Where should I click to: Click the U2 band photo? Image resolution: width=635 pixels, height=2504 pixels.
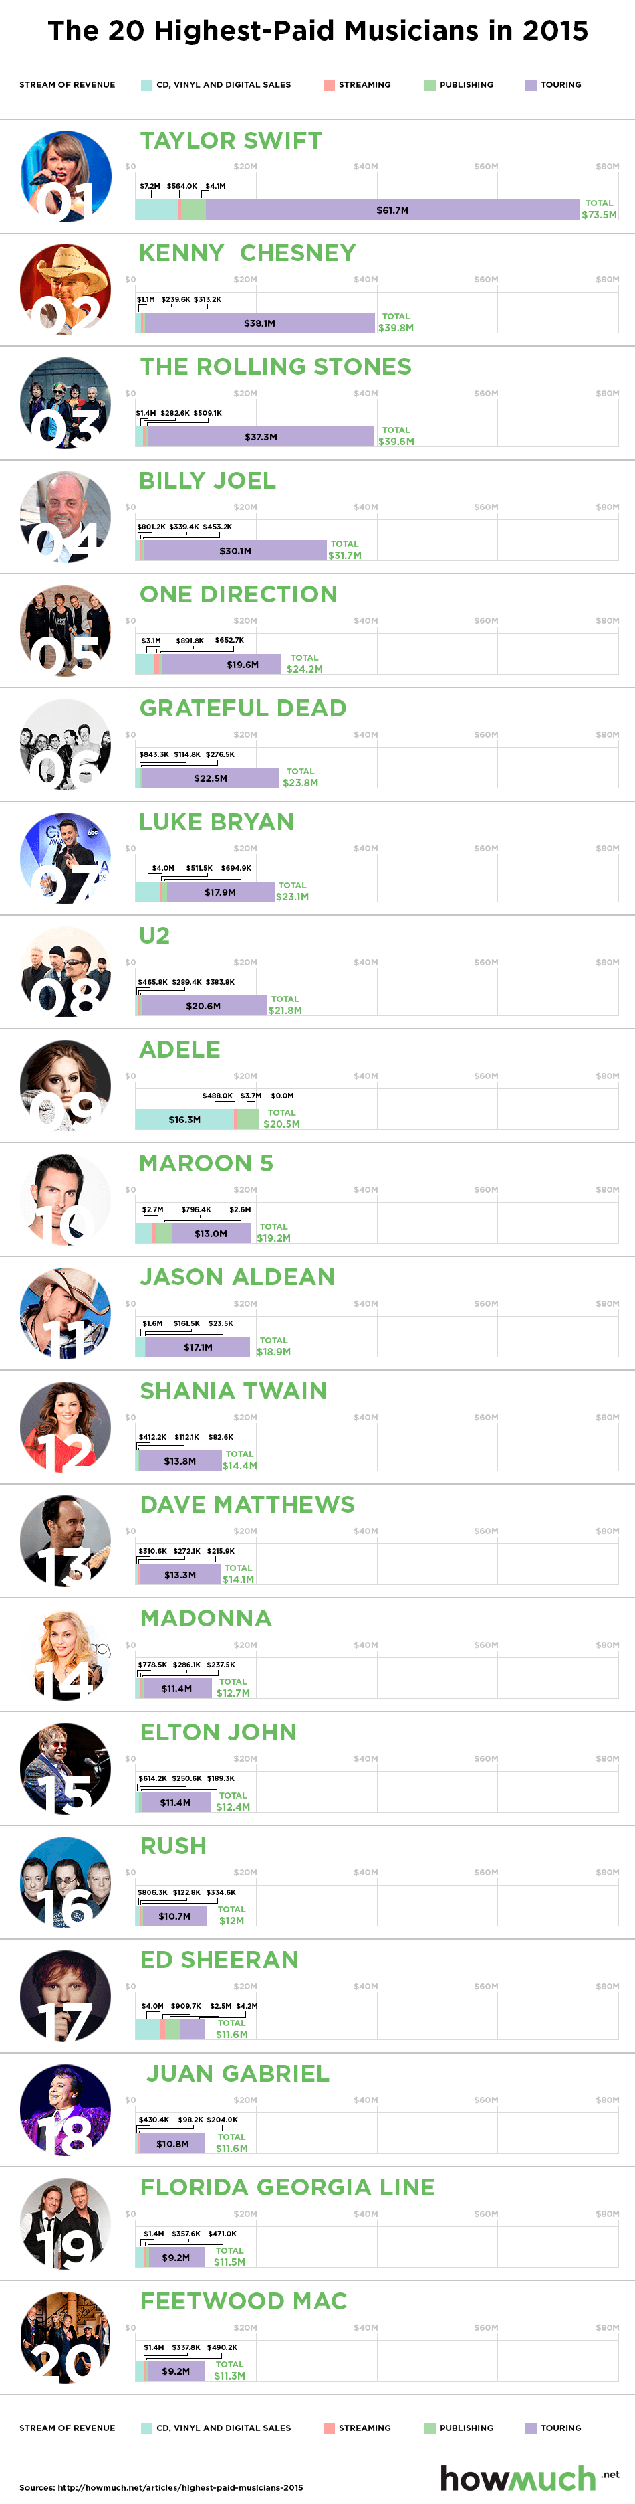click(65, 971)
